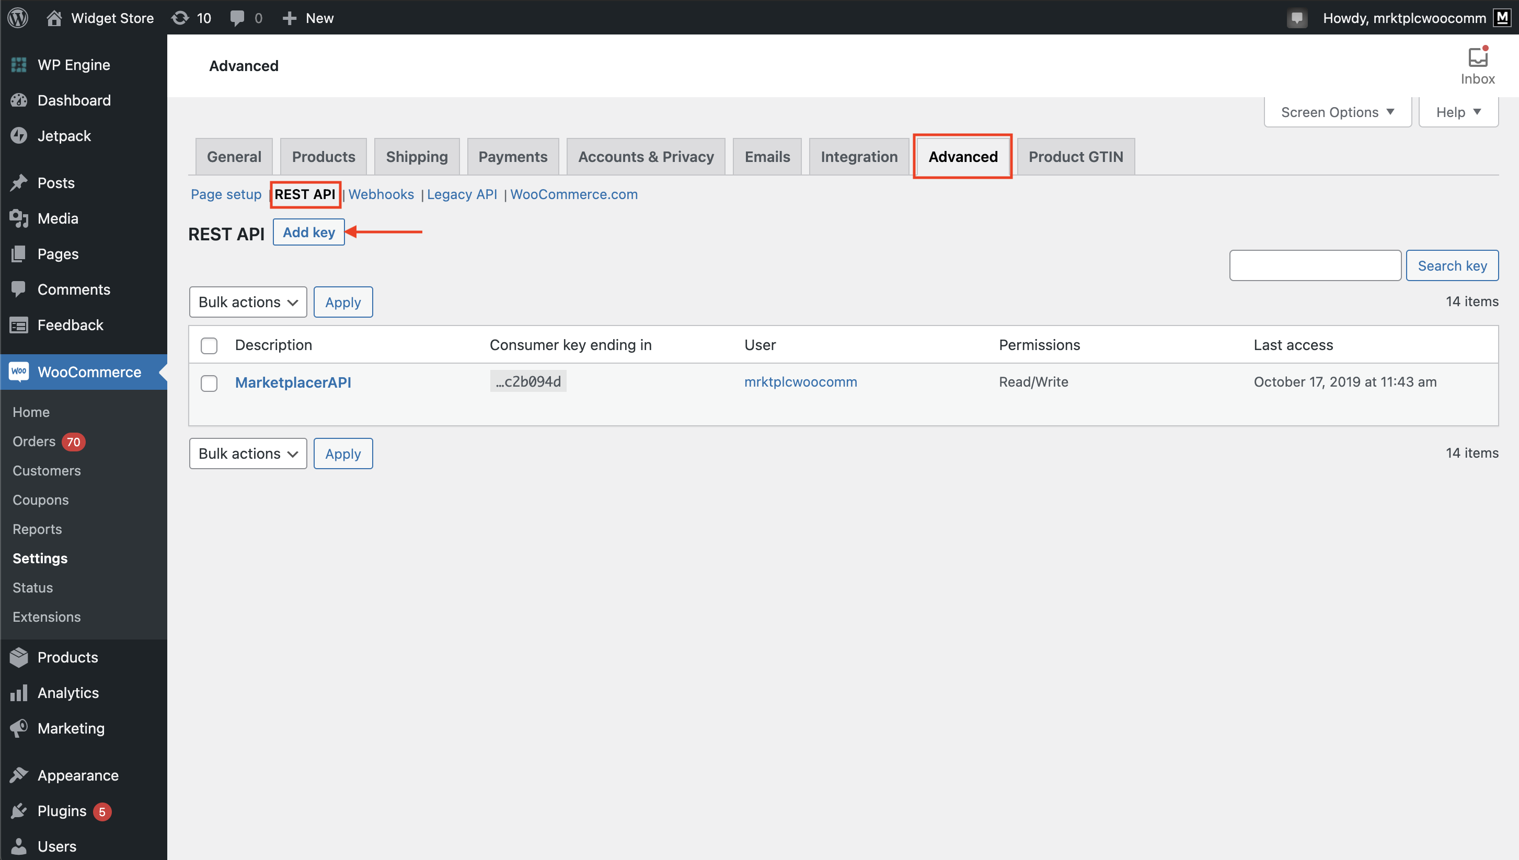This screenshot has height=860, width=1519.
Task: Open the Webhooks section link
Action: (381, 194)
